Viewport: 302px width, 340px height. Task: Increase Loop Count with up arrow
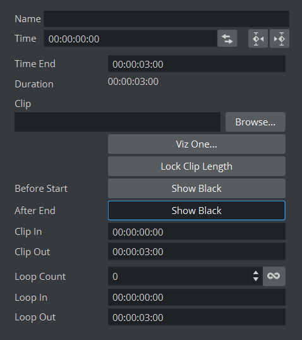256,273
